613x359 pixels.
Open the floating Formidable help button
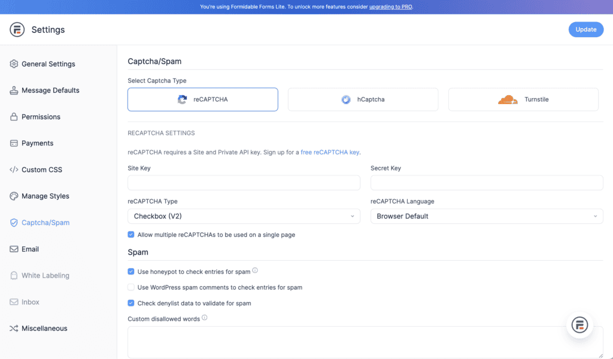click(579, 325)
